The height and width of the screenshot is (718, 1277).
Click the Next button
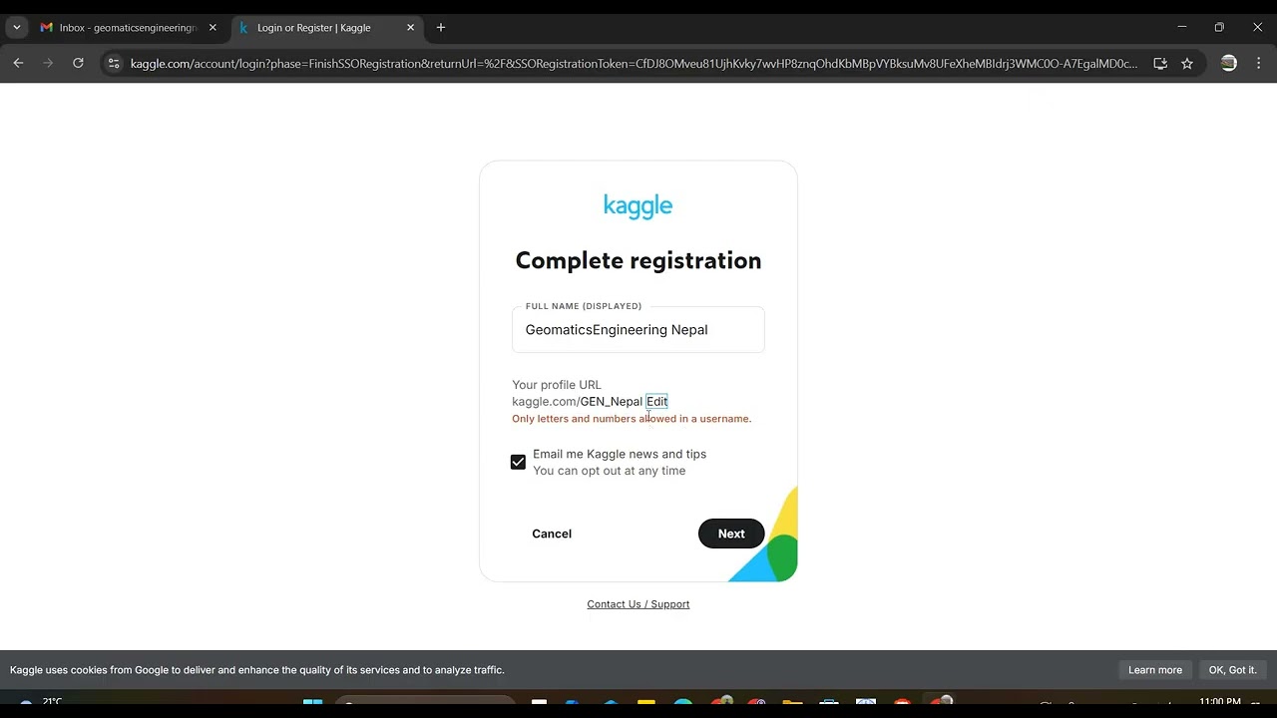[x=731, y=534]
